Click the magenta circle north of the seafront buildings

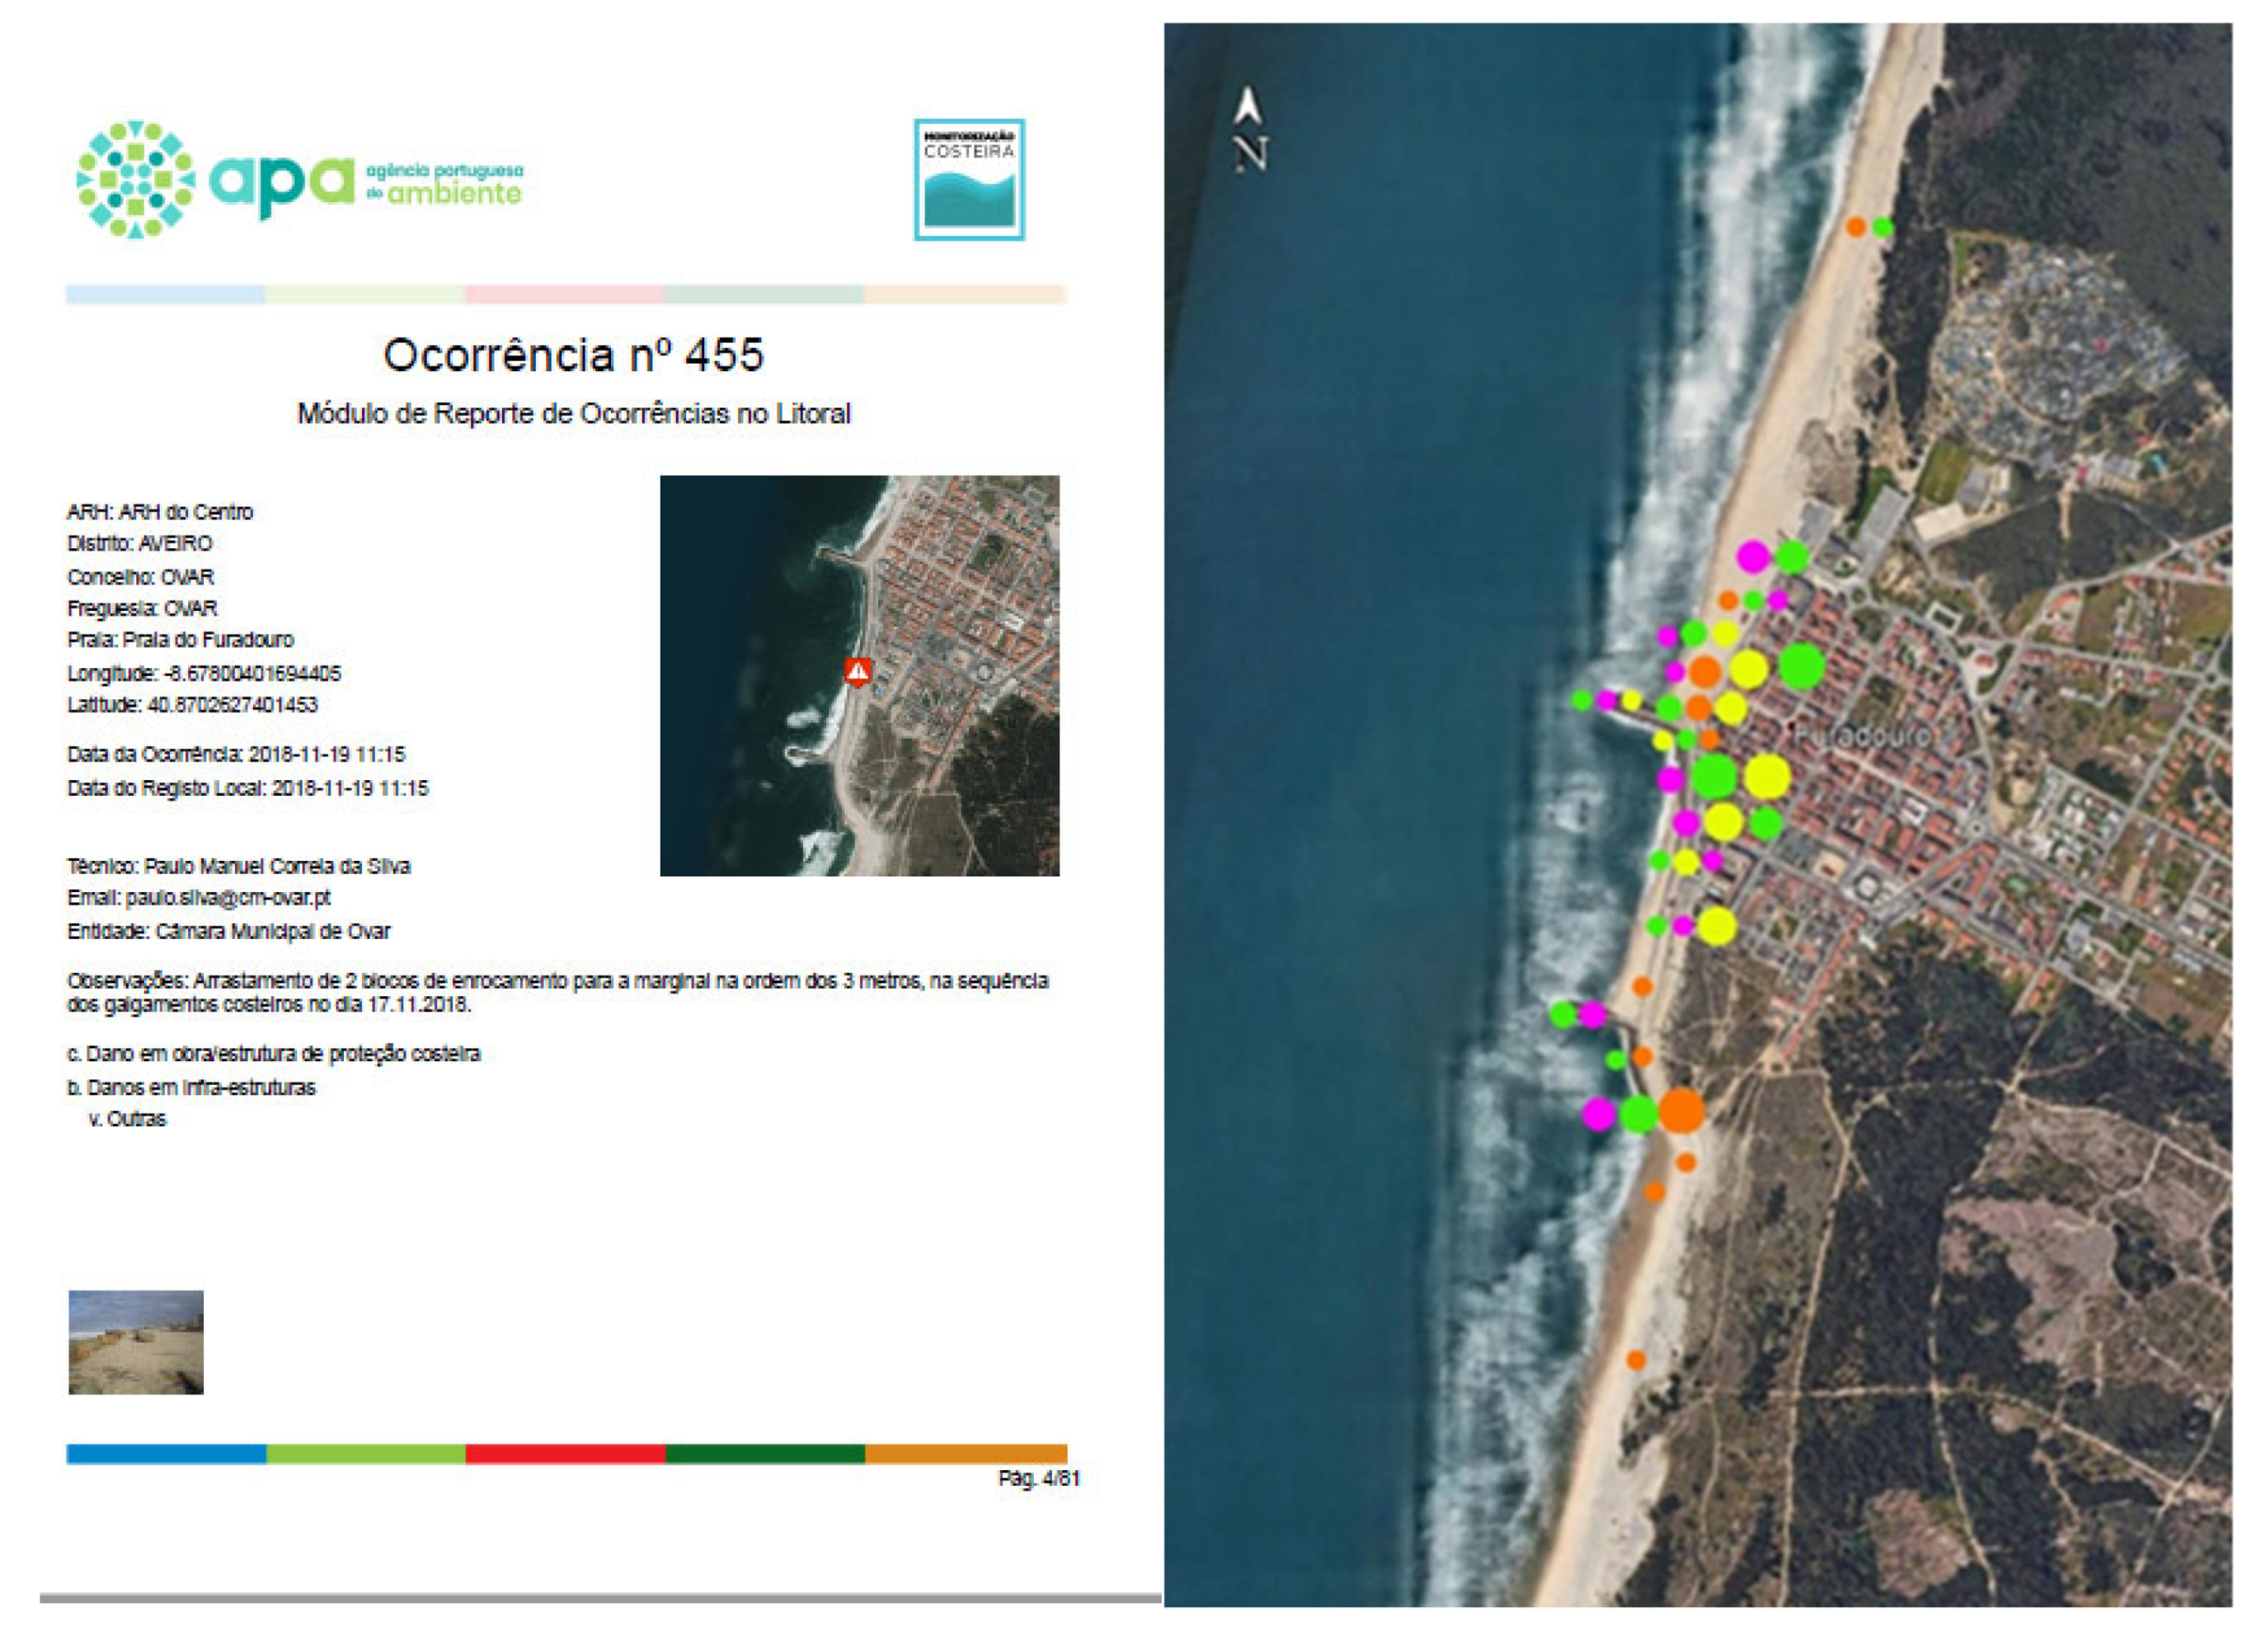pyautogui.click(x=1753, y=557)
